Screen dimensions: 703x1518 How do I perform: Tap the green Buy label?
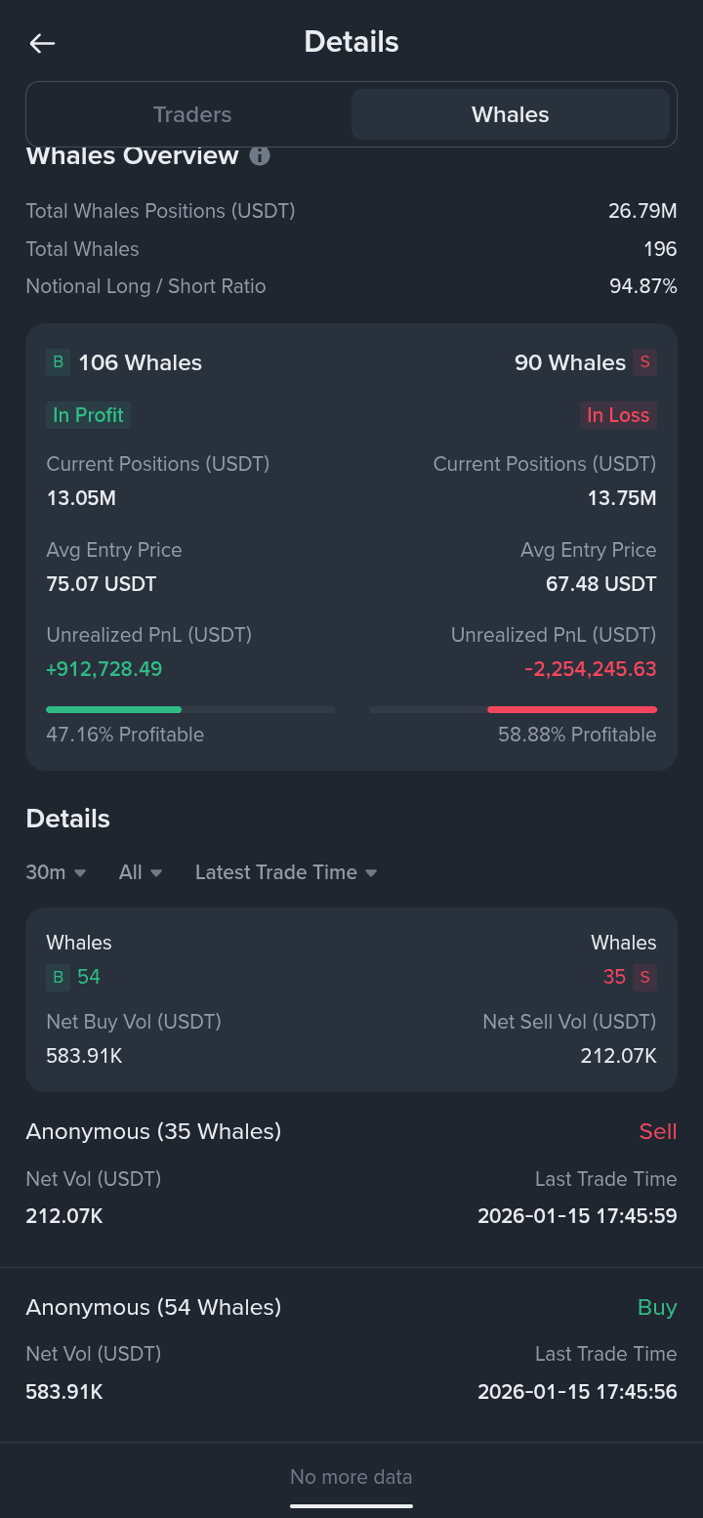tap(657, 1307)
